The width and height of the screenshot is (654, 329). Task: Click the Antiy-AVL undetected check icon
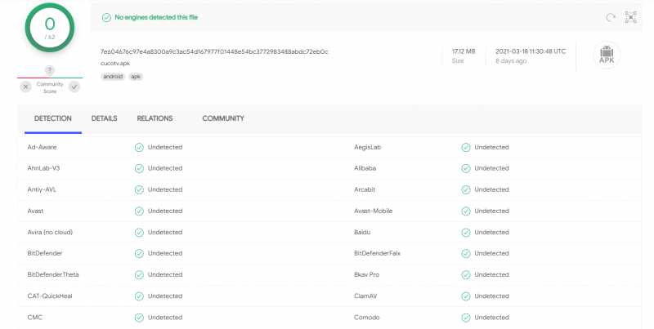(139, 189)
